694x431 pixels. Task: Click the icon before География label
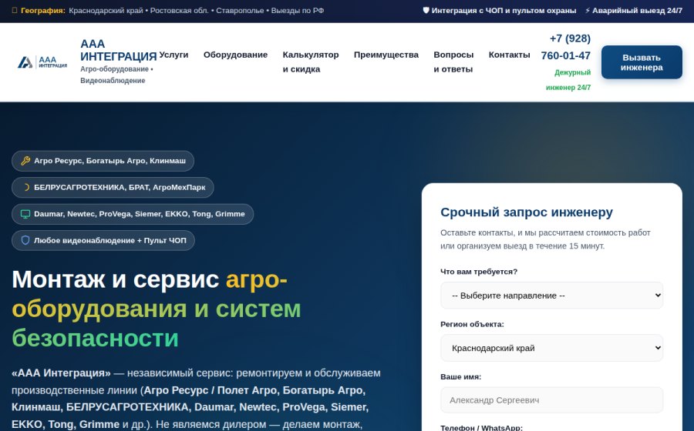(x=15, y=10)
